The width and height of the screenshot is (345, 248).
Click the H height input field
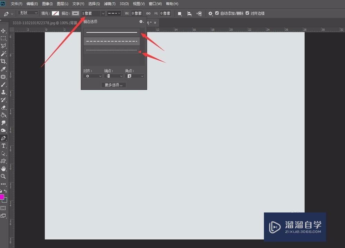[165, 13]
